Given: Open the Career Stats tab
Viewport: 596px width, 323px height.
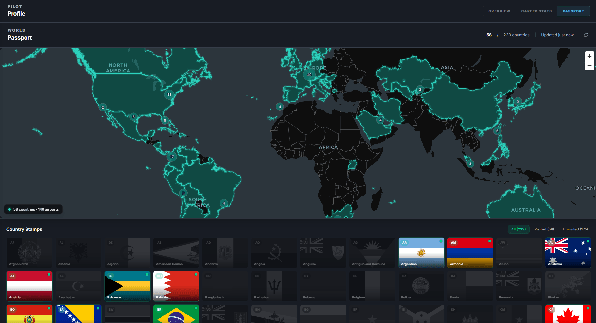Looking at the screenshot, I should (x=536, y=11).
